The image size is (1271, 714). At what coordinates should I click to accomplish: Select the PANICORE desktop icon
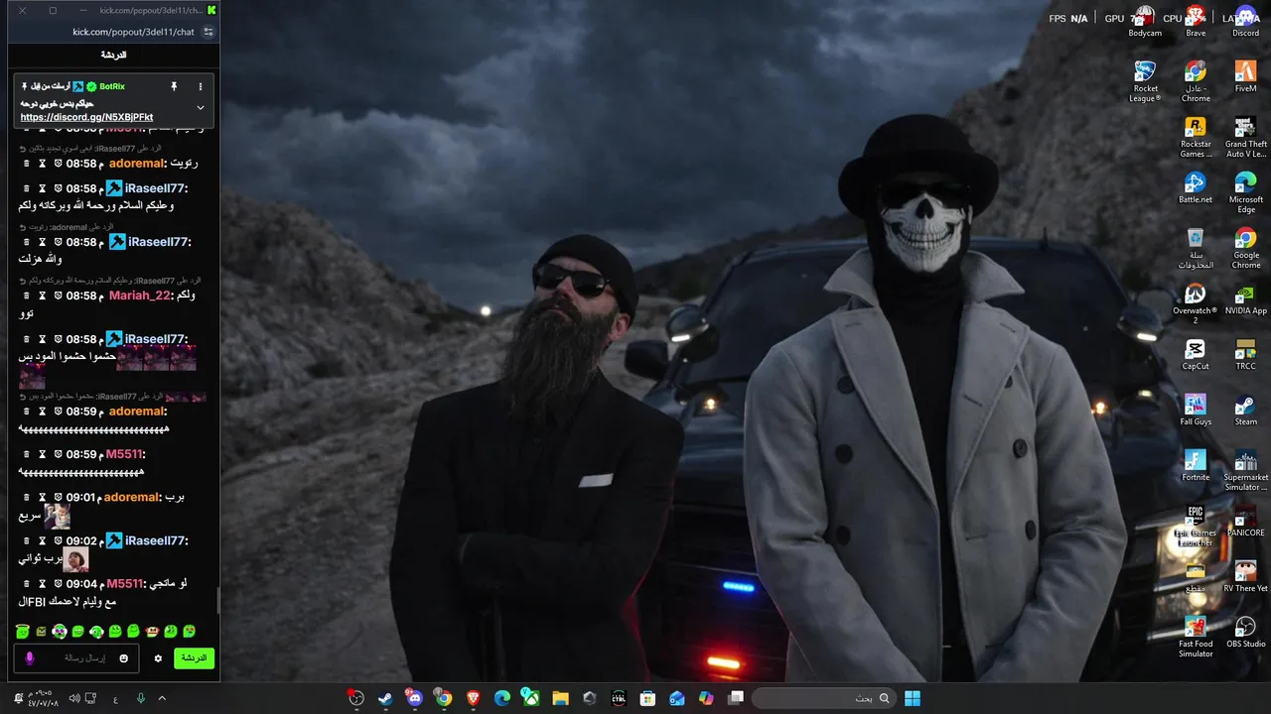(1245, 521)
